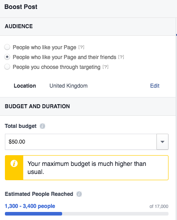Open the Total budget dropdown arrow

click(162, 142)
